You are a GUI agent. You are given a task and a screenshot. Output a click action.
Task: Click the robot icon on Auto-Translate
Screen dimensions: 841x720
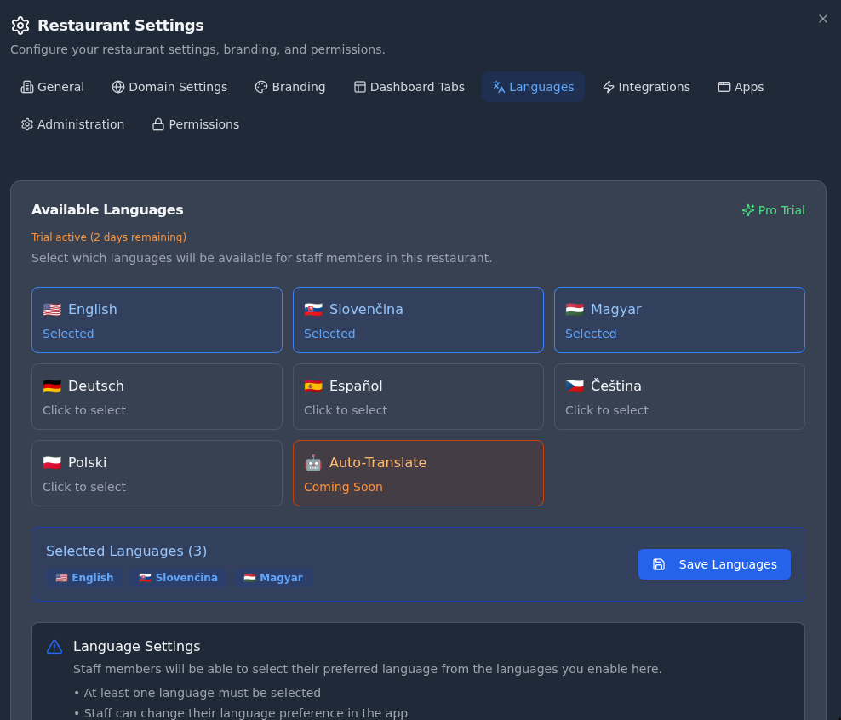pos(313,463)
